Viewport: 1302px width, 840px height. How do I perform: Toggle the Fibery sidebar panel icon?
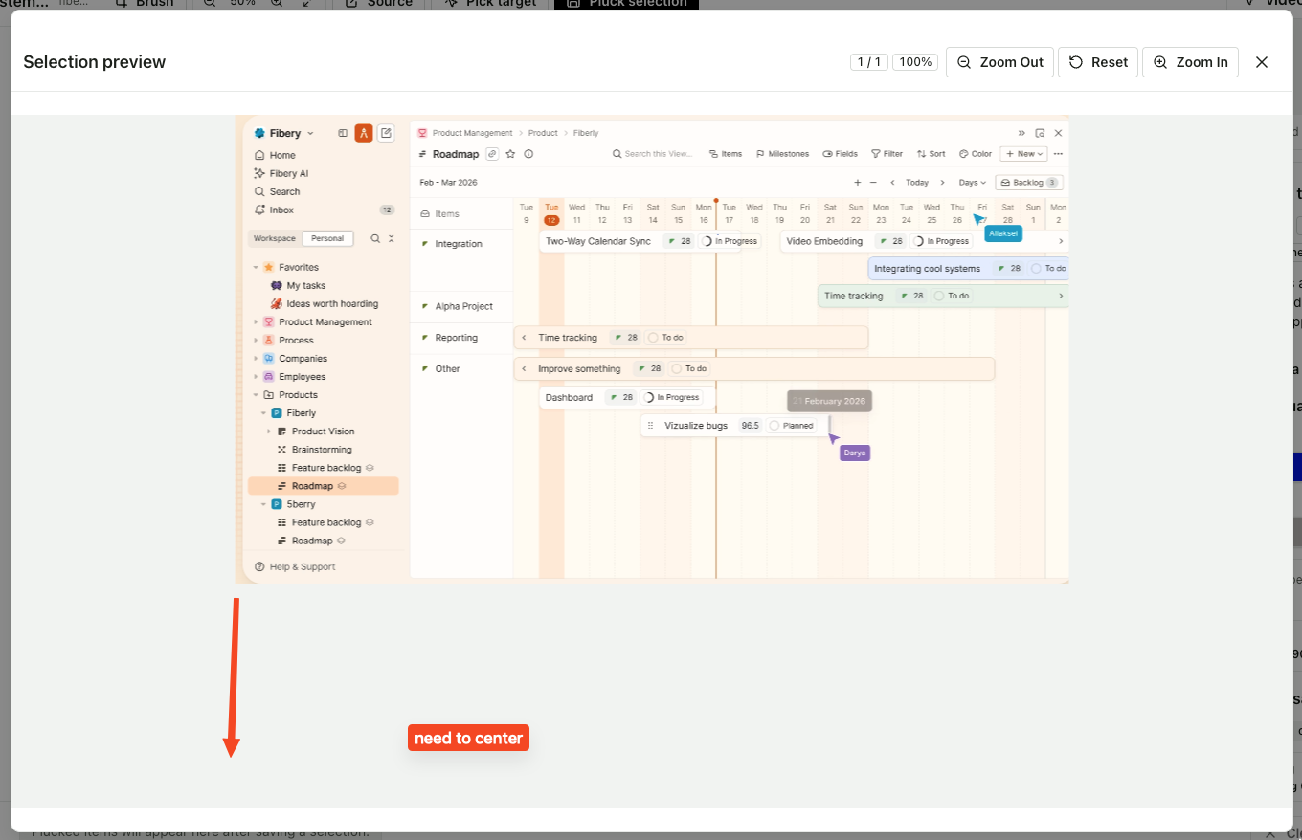pyautogui.click(x=343, y=133)
